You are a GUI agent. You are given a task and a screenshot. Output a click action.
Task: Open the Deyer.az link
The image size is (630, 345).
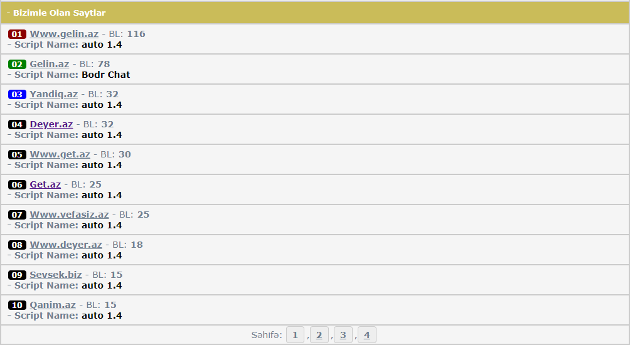tap(51, 124)
